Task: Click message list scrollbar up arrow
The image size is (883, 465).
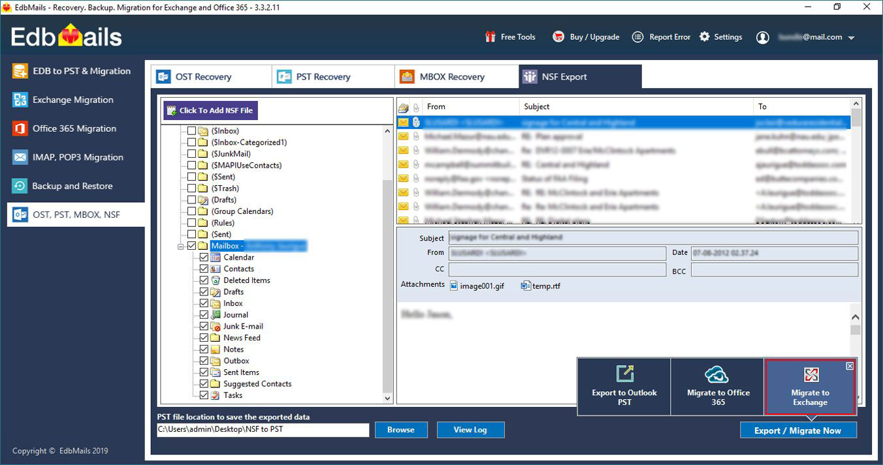Action: tap(856, 104)
